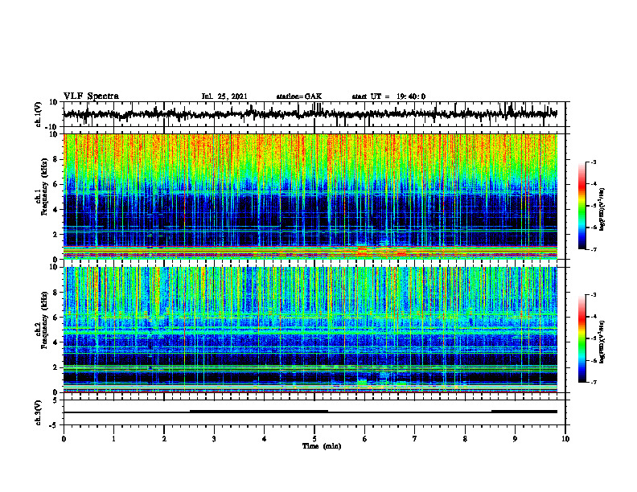Click the ch.2 spectrogram color bar
The height and width of the screenshot is (492, 637).
[x=582, y=338]
